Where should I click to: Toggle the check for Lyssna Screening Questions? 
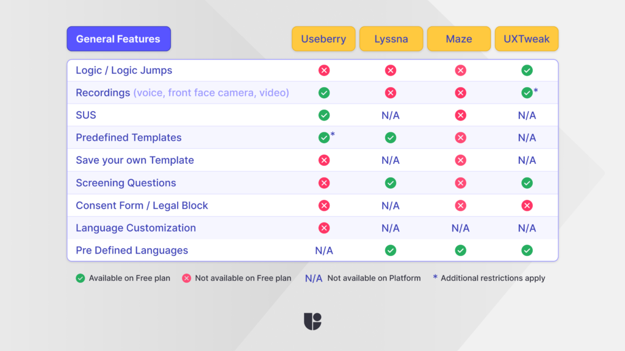(x=391, y=183)
